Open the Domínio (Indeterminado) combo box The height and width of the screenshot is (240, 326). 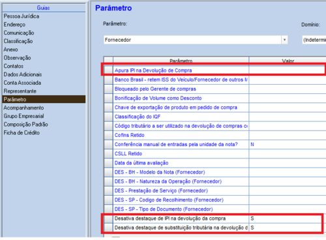pyautogui.click(x=314, y=40)
